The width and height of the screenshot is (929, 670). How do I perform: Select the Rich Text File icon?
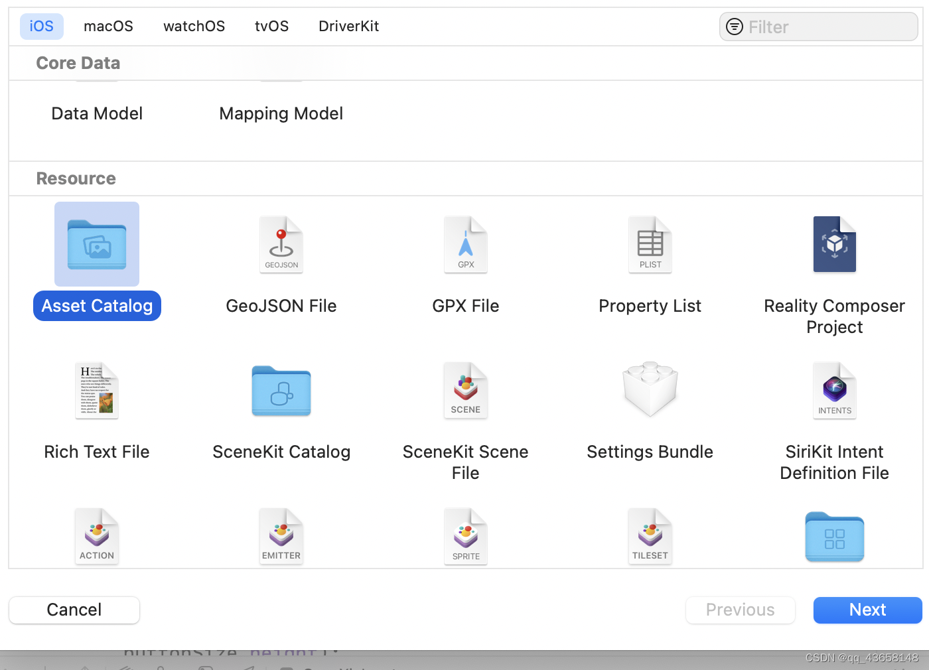(97, 391)
